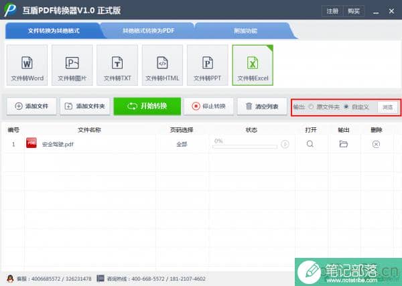This screenshot has height=286, width=402.
Task: Click the 停止转换 button
Action: [208, 106]
